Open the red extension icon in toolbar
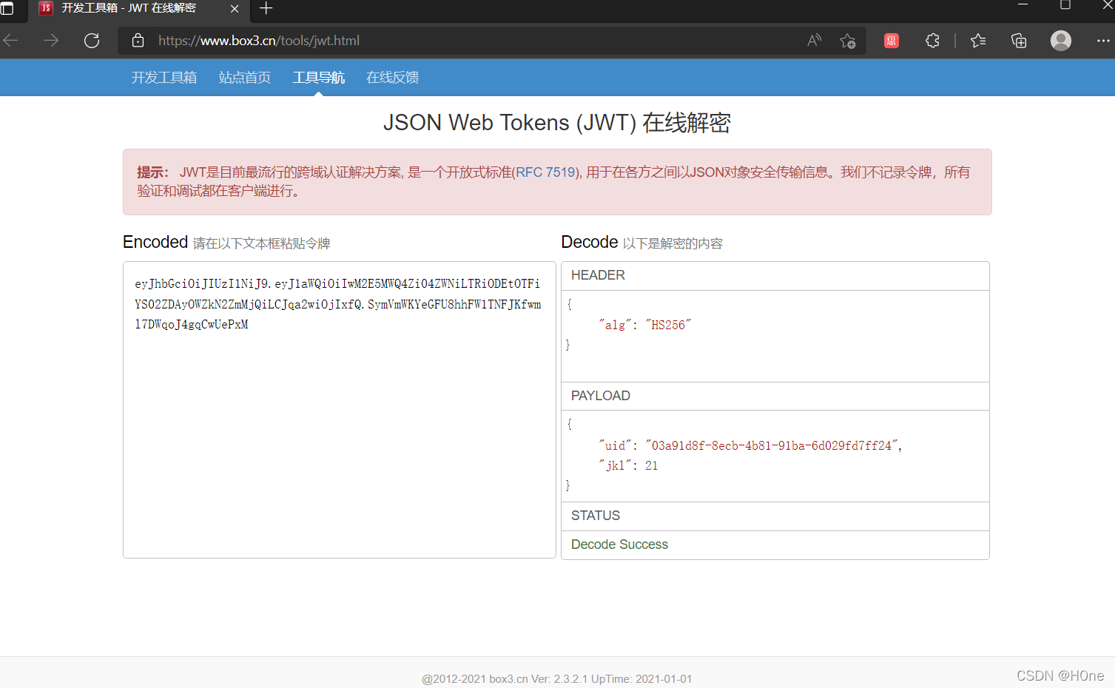This screenshot has height=688, width=1115. pyautogui.click(x=891, y=41)
